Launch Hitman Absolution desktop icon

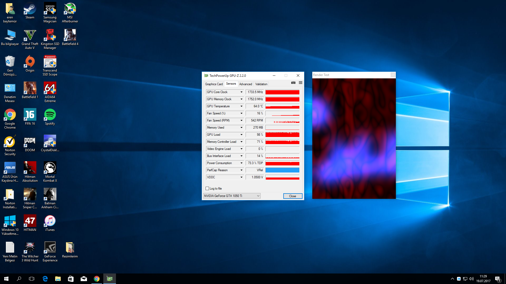point(30,172)
